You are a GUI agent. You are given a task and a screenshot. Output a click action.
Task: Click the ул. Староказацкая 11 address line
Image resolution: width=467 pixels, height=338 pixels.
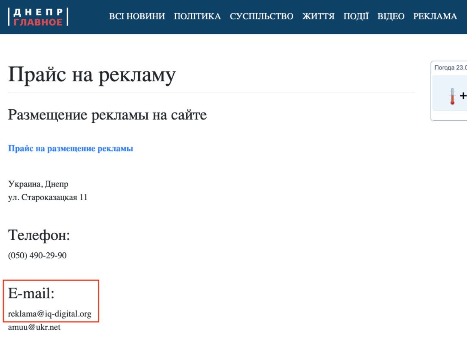click(x=48, y=198)
